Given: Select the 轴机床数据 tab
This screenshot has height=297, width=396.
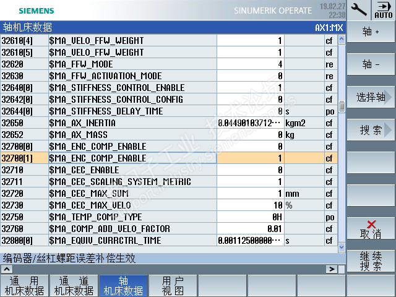Looking at the screenshot, I should tap(123, 286).
